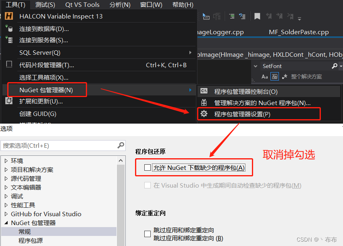This screenshot has height=246, width=343.
Task: Select 扩展和更新(U) menu item
Action: [99, 101]
